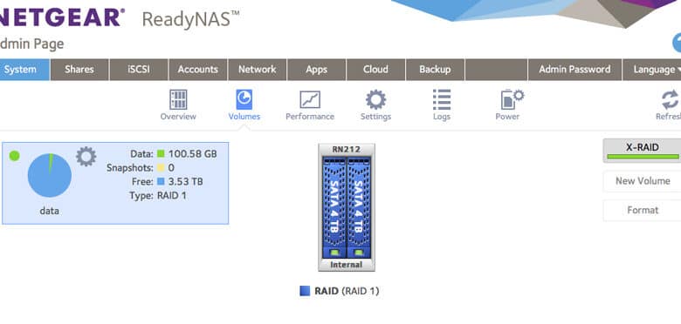The image size is (681, 324).
Task: Click the '3.53 TB' free value
Action: pos(185,181)
